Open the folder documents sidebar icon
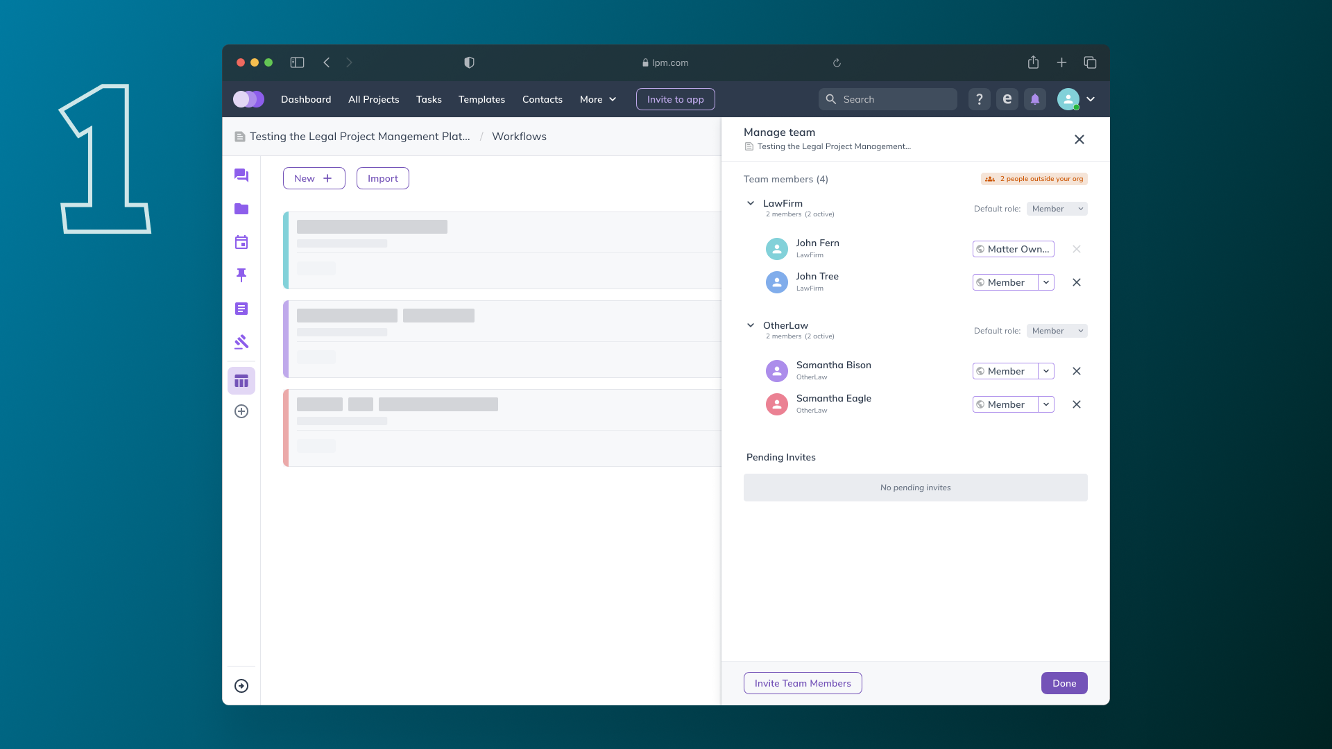This screenshot has height=749, width=1332. click(241, 209)
